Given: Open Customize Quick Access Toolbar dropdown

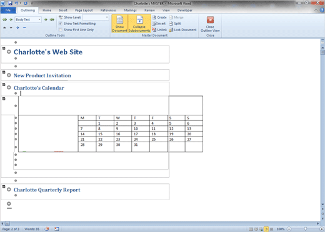Looking at the screenshot, I should pos(32,3).
